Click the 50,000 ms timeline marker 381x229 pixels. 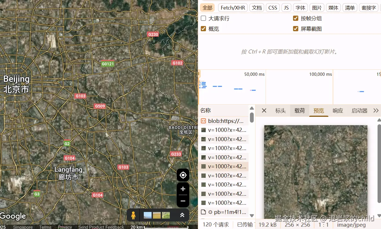click(254, 74)
